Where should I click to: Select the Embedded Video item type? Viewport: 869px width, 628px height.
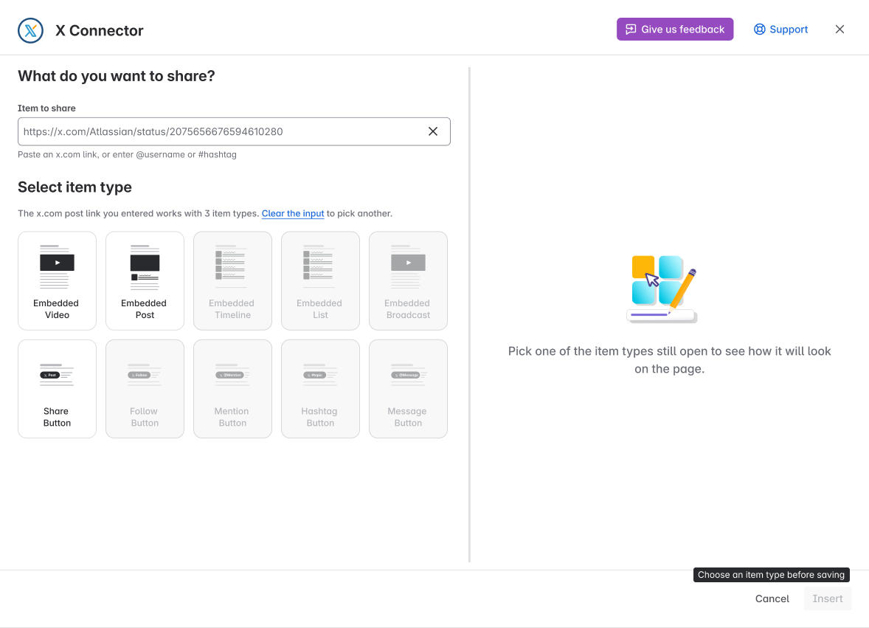(x=57, y=280)
